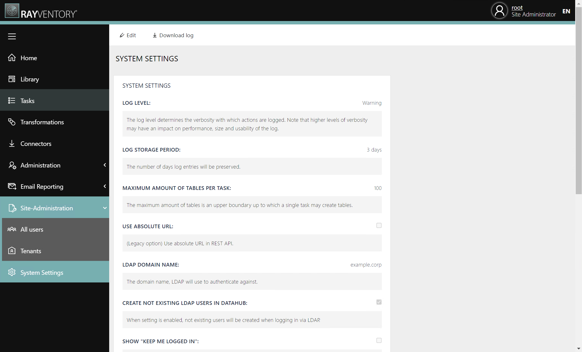Open Tenants in the sidebar

click(x=55, y=251)
